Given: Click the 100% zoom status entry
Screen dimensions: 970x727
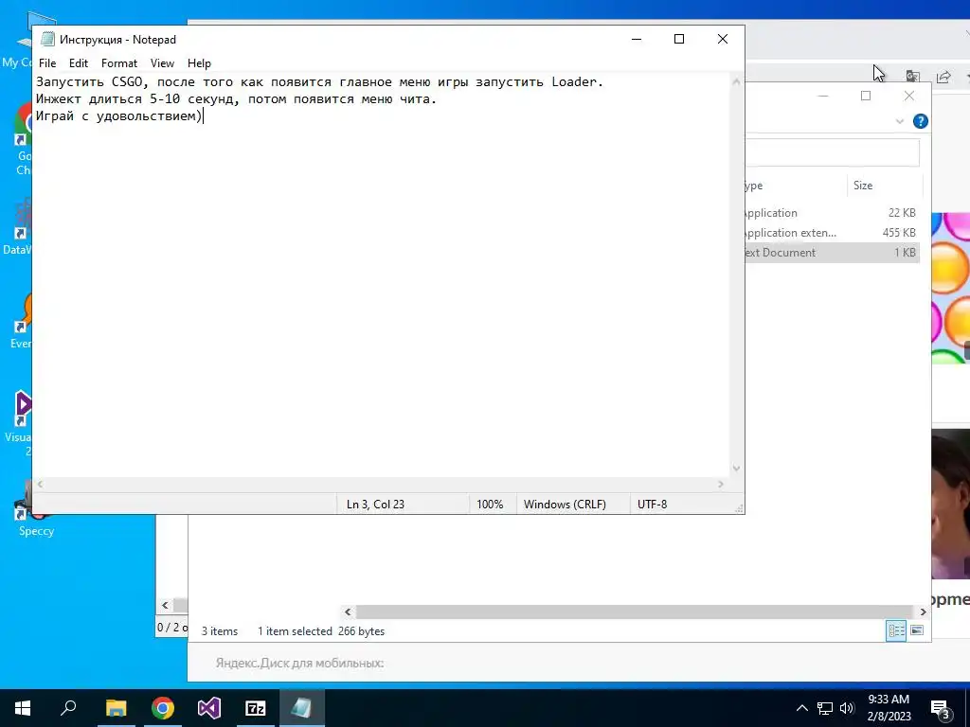Looking at the screenshot, I should point(490,505).
